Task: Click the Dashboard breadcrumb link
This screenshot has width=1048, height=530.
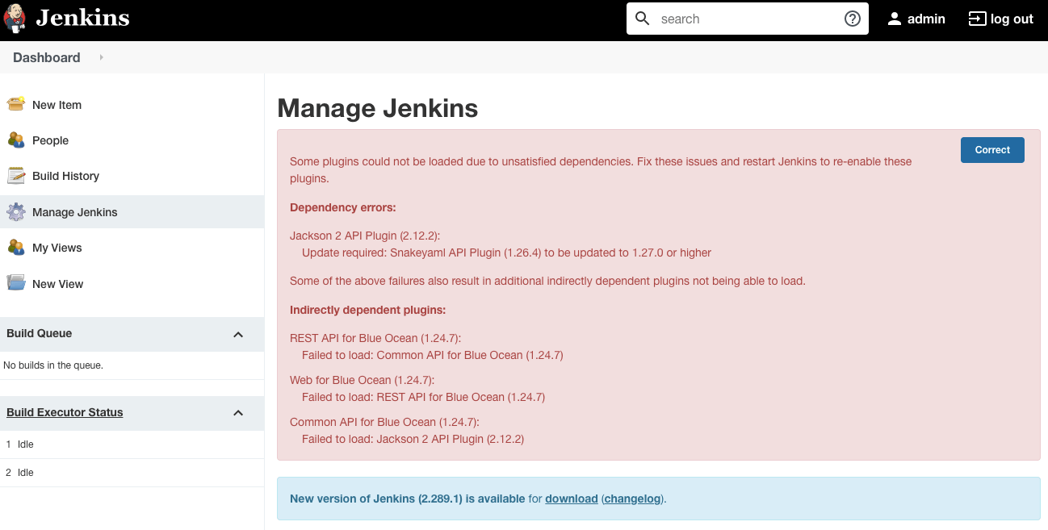Action: [x=47, y=57]
